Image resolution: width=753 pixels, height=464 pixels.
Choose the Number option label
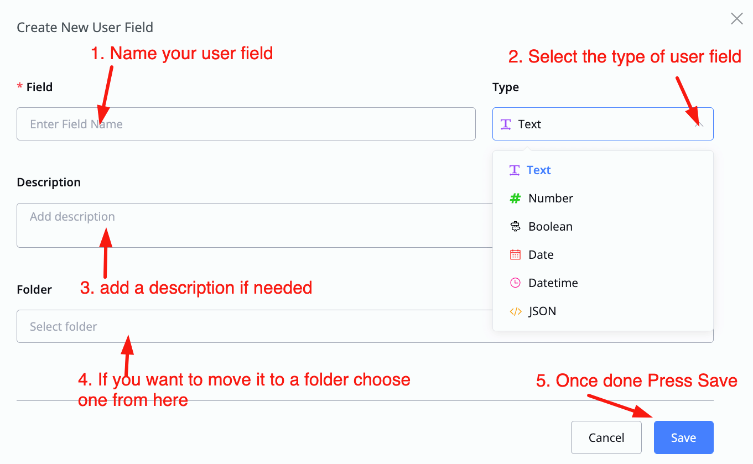coord(551,199)
